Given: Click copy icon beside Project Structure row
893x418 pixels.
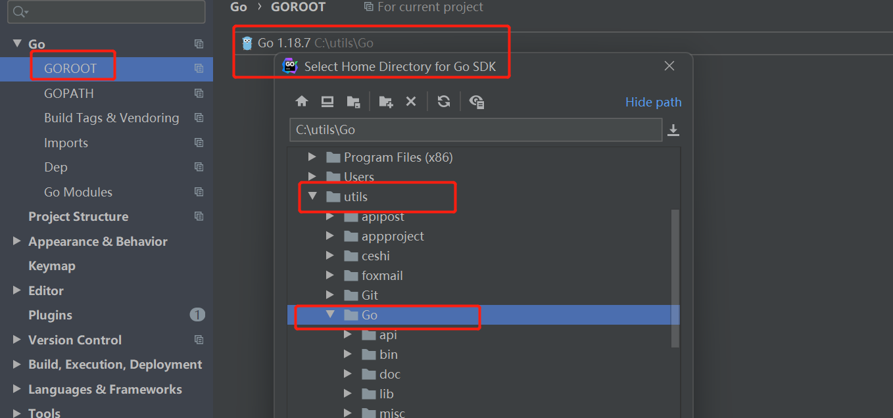Looking at the screenshot, I should (199, 216).
